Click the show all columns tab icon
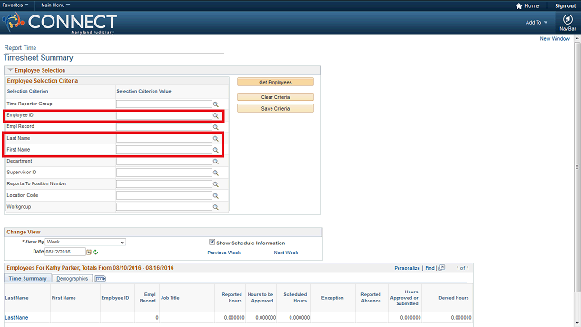This screenshot has height=327, width=581. [x=100, y=279]
